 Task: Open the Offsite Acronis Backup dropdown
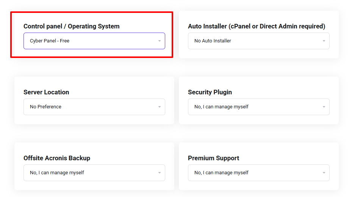click(94, 173)
